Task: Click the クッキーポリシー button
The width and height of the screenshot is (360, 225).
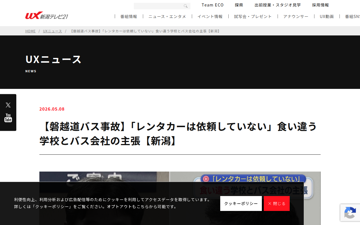Action: (241, 203)
